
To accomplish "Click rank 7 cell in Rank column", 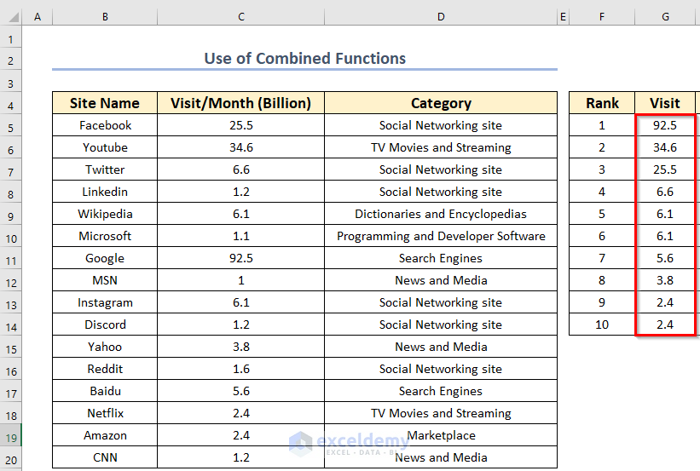I will point(602,258).
